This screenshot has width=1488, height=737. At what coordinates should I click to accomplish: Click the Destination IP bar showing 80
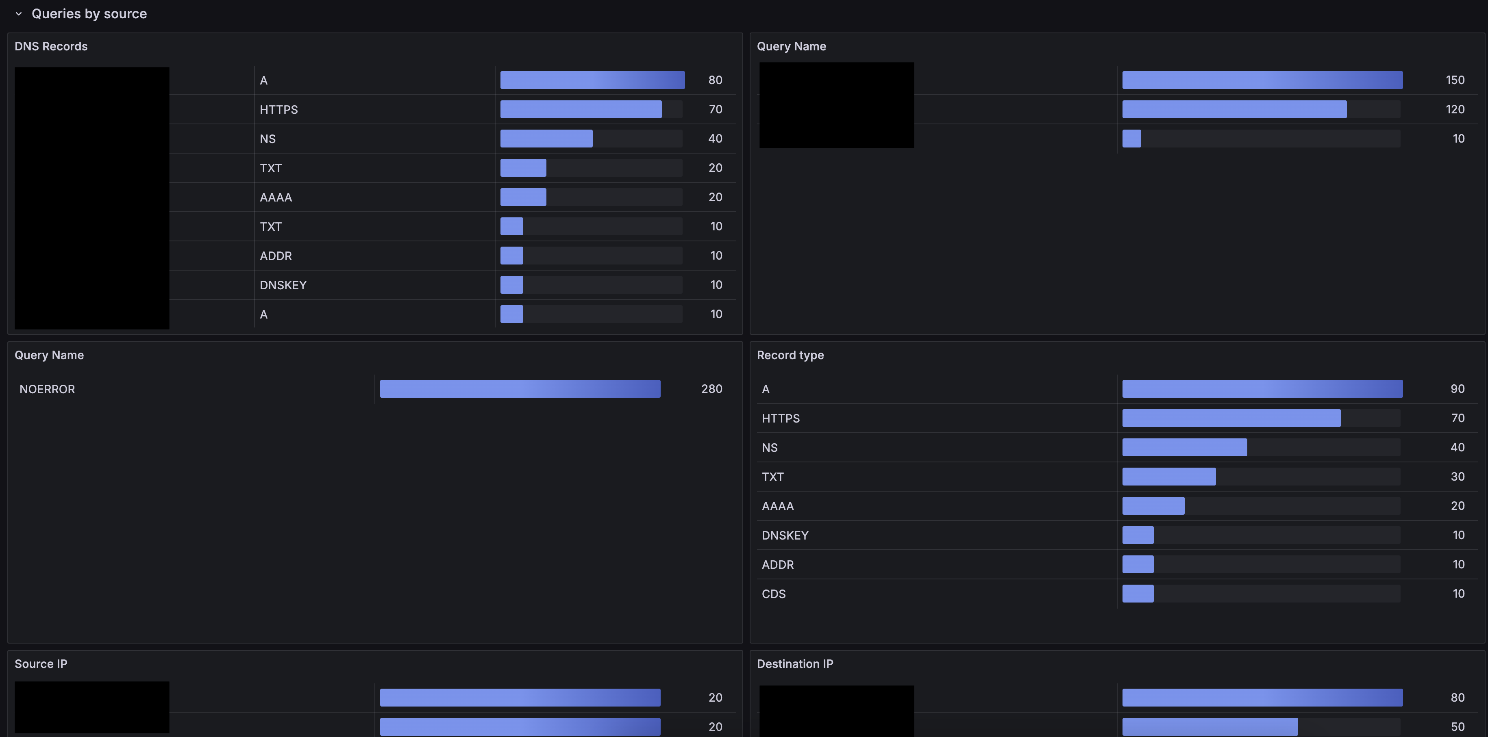pyautogui.click(x=1262, y=697)
